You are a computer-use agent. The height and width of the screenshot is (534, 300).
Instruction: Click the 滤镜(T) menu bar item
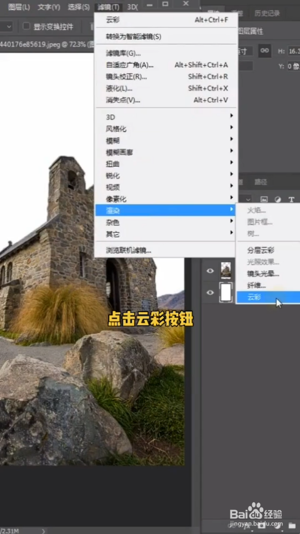pyautogui.click(x=108, y=7)
